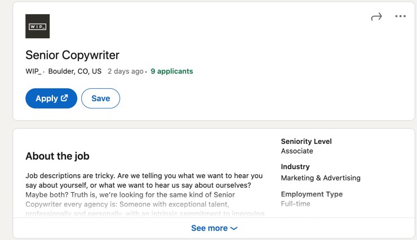This screenshot has width=417, height=240.
Task: Click the WIP_ company logo
Action: coord(38,26)
